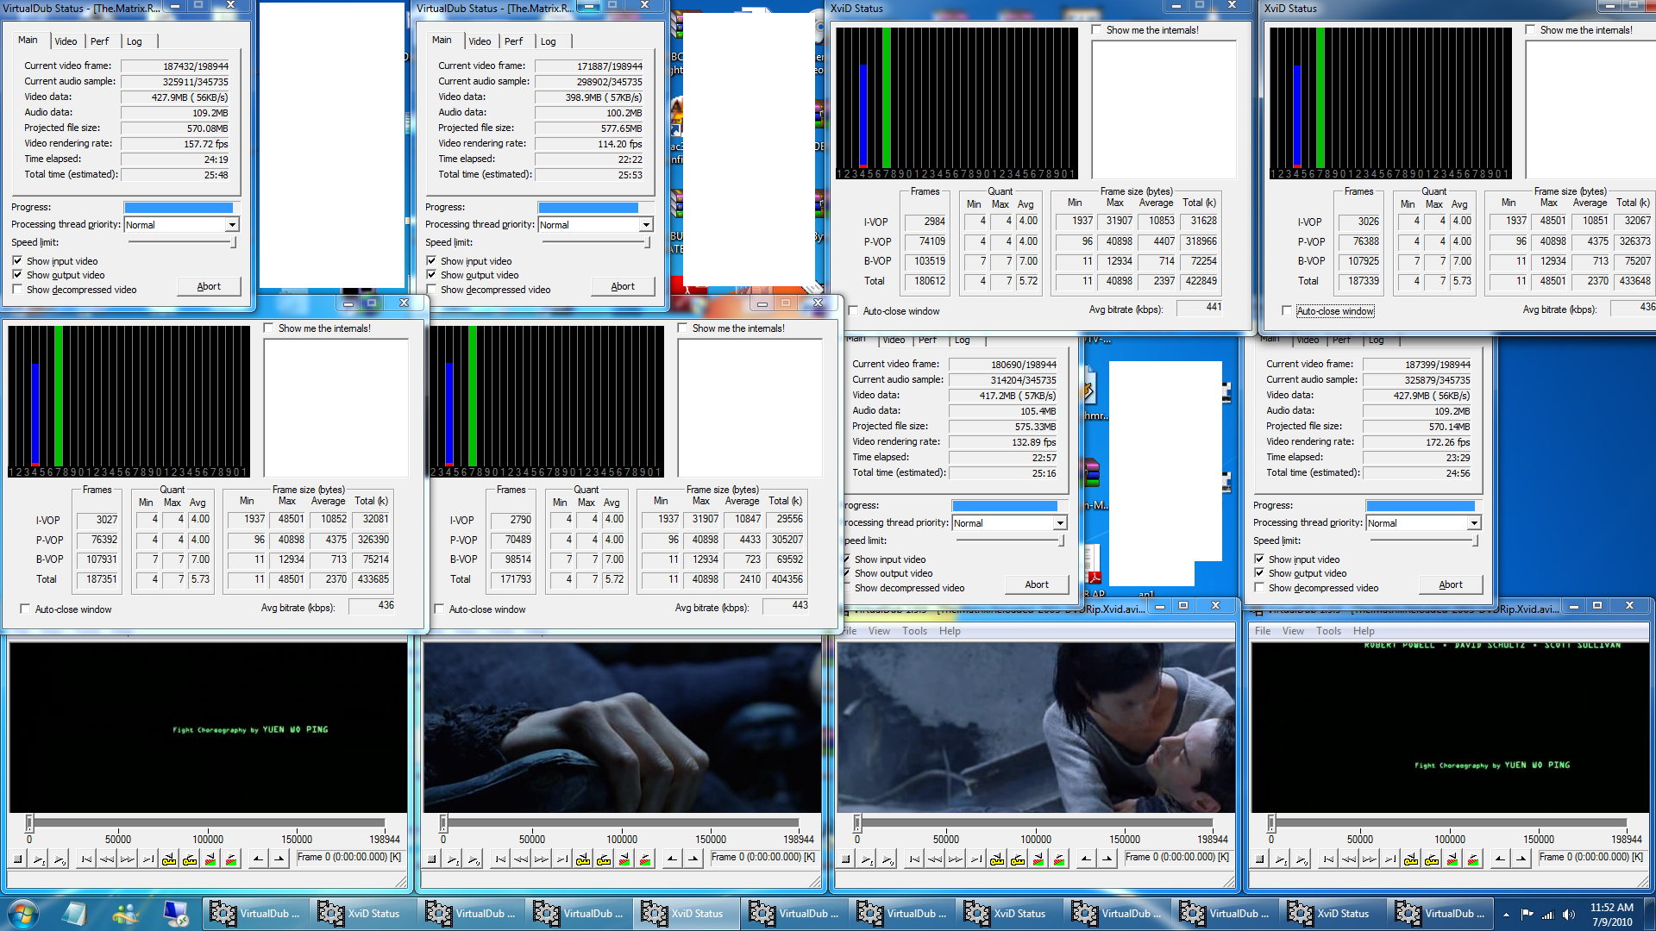
Task: Click Stop icon in leftmost VirtualDub toolbar
Action: (x=18, y=859)
